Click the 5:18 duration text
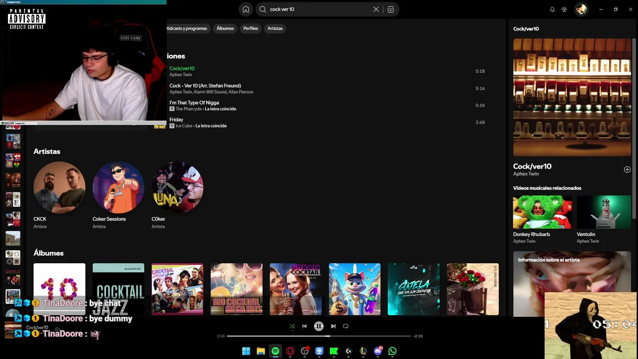 480,71
